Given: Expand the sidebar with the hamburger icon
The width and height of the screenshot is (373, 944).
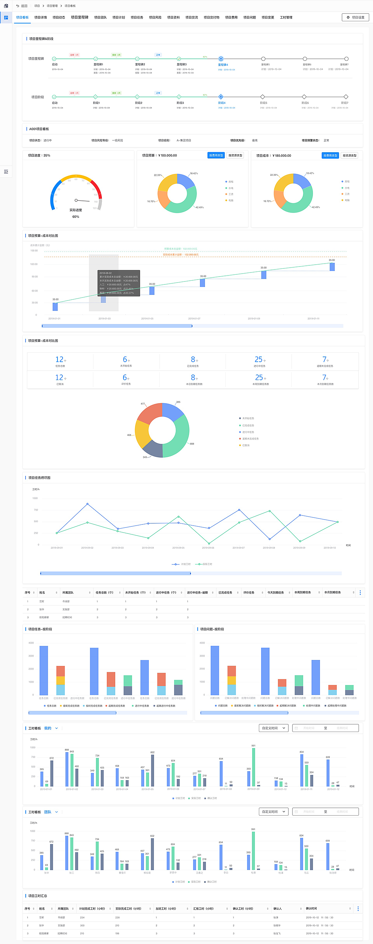Looking at the screenshot, I should click(x=6, y=172).
